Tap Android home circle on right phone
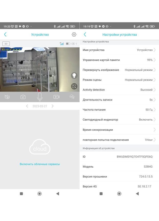159x221 pixels. point(119,194)
